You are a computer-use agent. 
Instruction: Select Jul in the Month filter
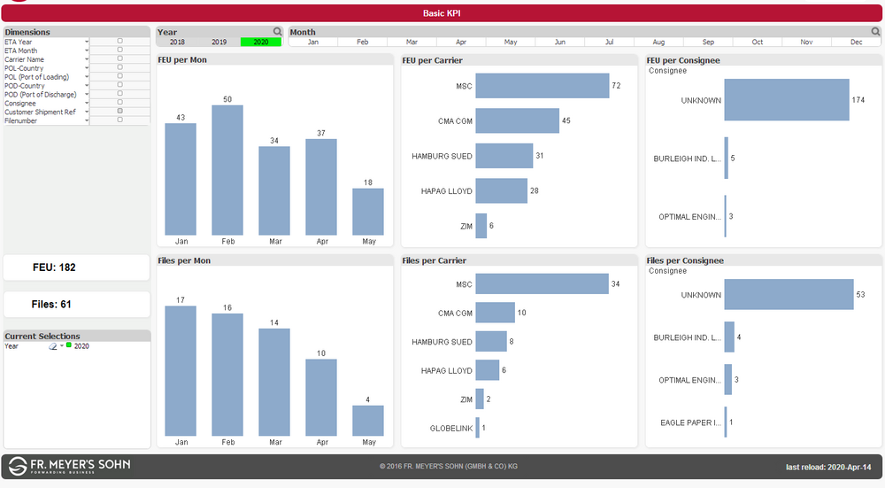click(x=610, y=42)
